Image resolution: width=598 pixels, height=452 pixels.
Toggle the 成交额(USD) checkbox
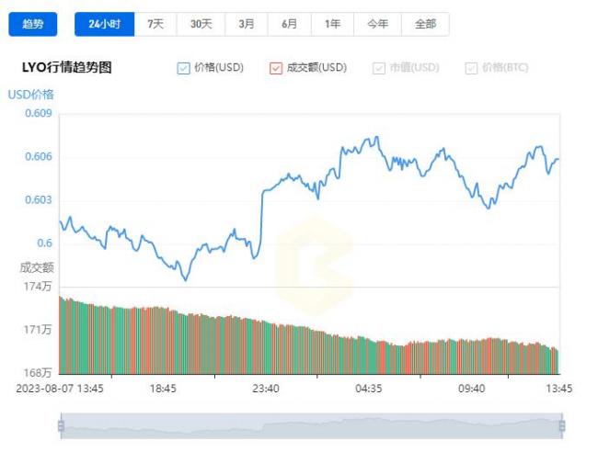point(276,68)
